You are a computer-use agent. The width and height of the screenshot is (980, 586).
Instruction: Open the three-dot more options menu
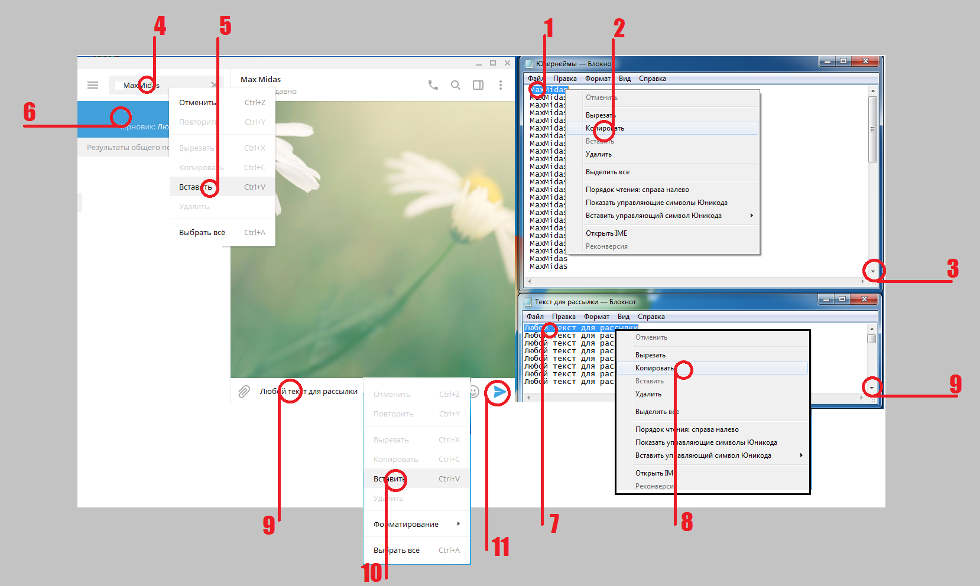pyautogui.click(x=501, y=85)
